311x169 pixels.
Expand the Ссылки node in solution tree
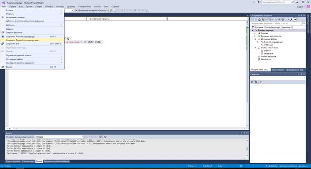click(x=255, y=33)
